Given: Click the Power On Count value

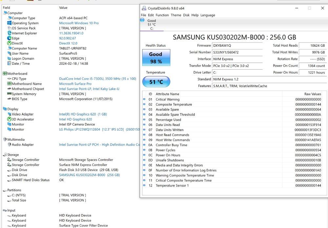Looking at the screenshot, I should [x=313, y=66].
